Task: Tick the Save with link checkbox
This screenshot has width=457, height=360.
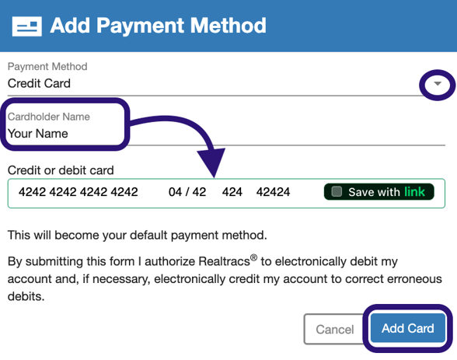Action: [337, 191]
